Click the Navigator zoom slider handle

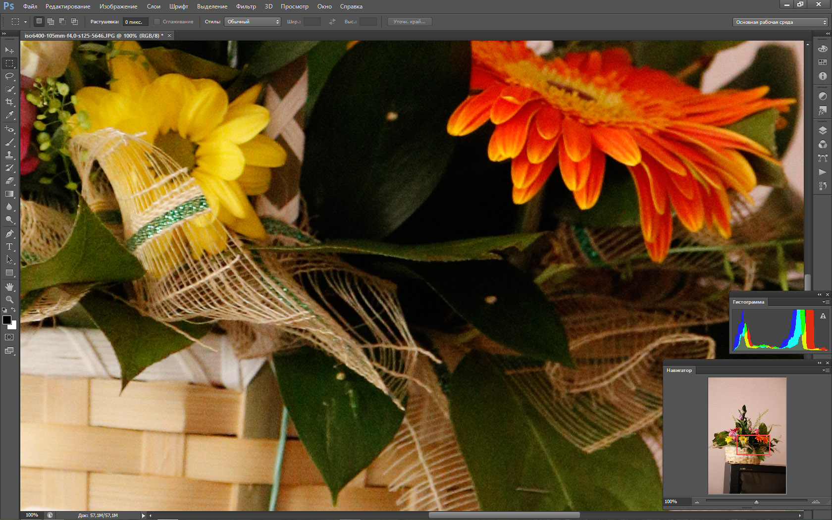coord(756,502)
